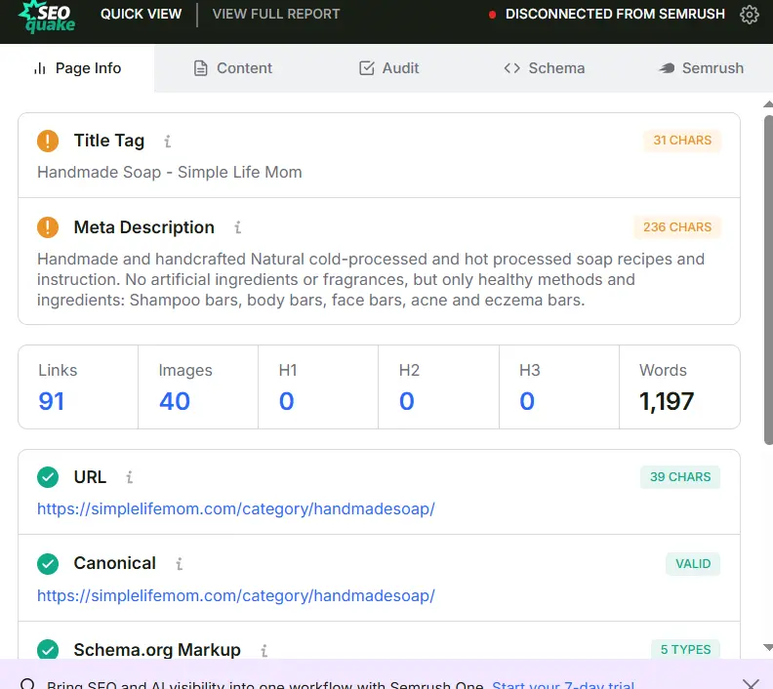Click the vertical scrollbar thumb
The image size is (773, 689).
pos(768,280)
